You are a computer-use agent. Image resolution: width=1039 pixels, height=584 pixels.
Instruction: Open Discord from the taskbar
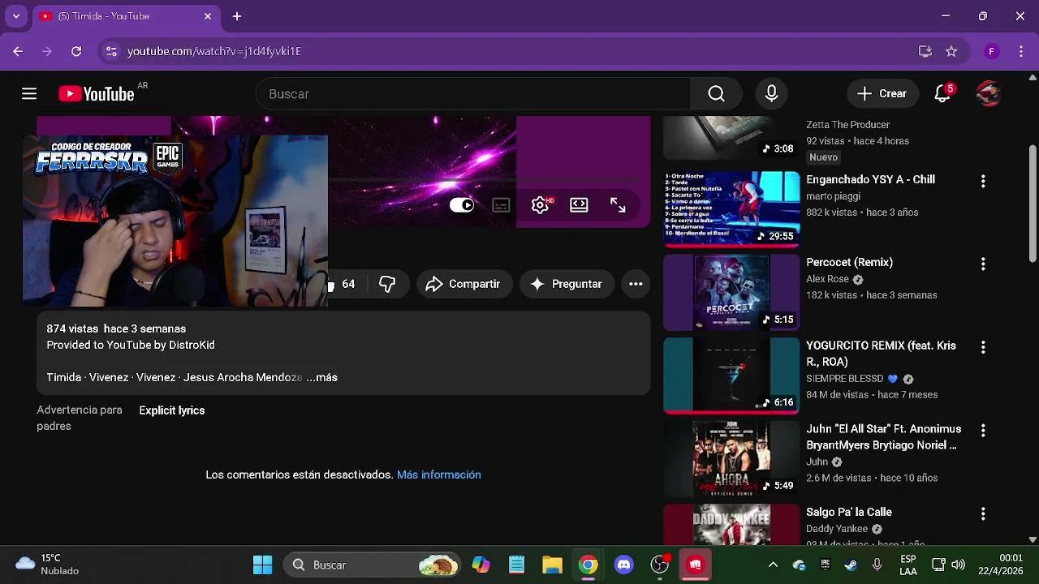pyautogui.click(x=624, y=565)
